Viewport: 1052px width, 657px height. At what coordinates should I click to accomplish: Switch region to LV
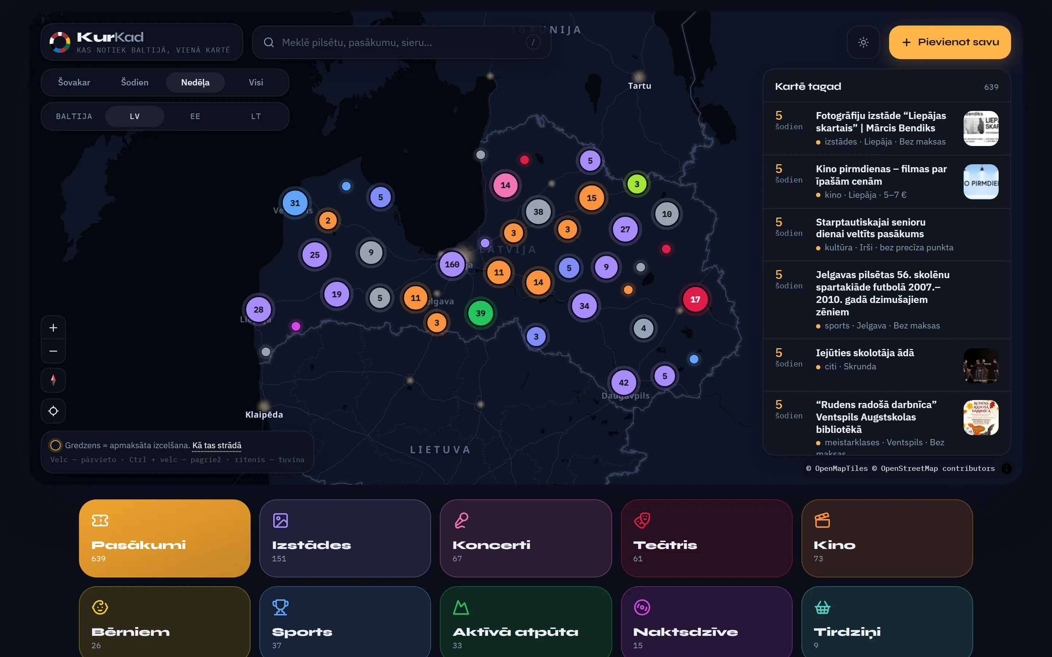[135, 116]
